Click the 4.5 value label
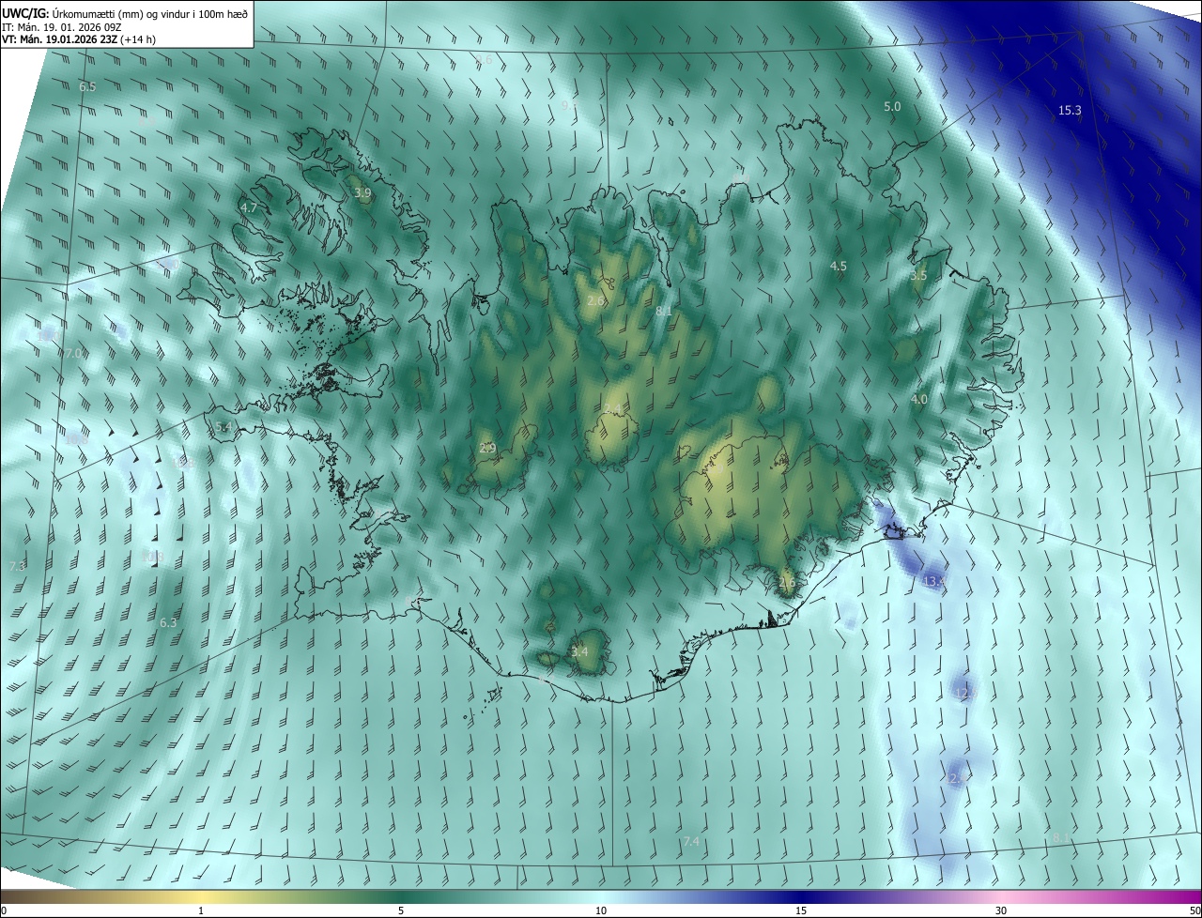This screenshot has width=1202, height=918. [839, 267]
